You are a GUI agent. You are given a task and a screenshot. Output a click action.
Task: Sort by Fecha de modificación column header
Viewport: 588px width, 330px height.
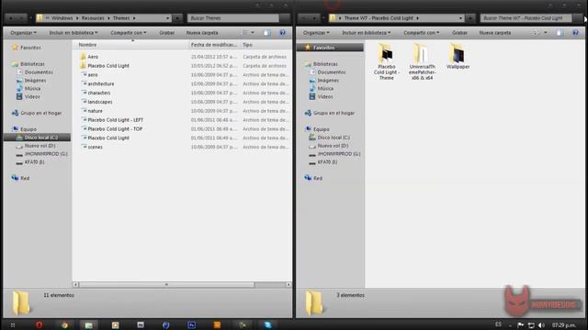(214, 45)
